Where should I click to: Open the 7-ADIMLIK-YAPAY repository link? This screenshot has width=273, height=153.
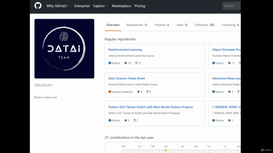[x=227, y=107]
